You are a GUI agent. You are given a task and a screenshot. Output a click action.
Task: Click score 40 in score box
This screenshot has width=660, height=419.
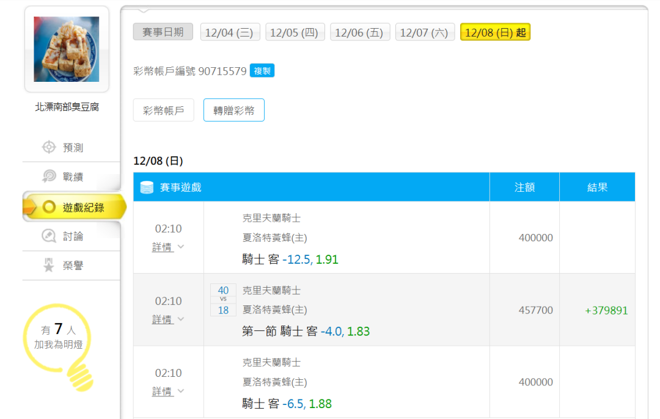pos(223,290)
